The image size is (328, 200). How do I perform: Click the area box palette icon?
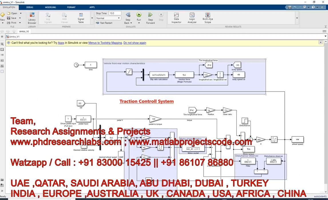pos(2,71)
